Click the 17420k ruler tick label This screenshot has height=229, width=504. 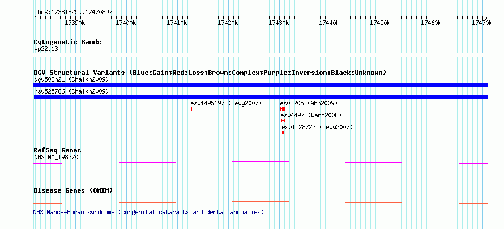(x=228, y=23)
